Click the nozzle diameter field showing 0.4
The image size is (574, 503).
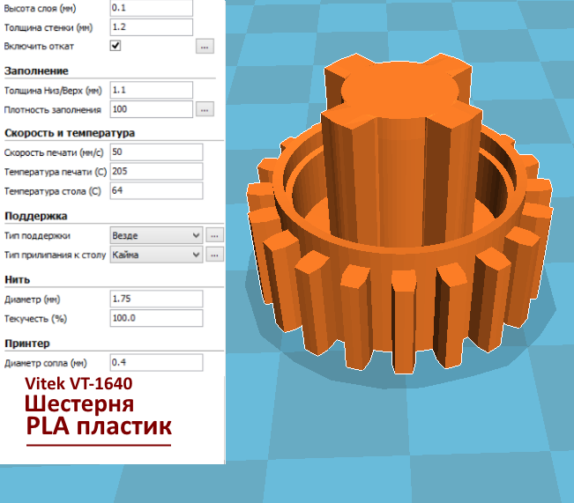point(156,363)
